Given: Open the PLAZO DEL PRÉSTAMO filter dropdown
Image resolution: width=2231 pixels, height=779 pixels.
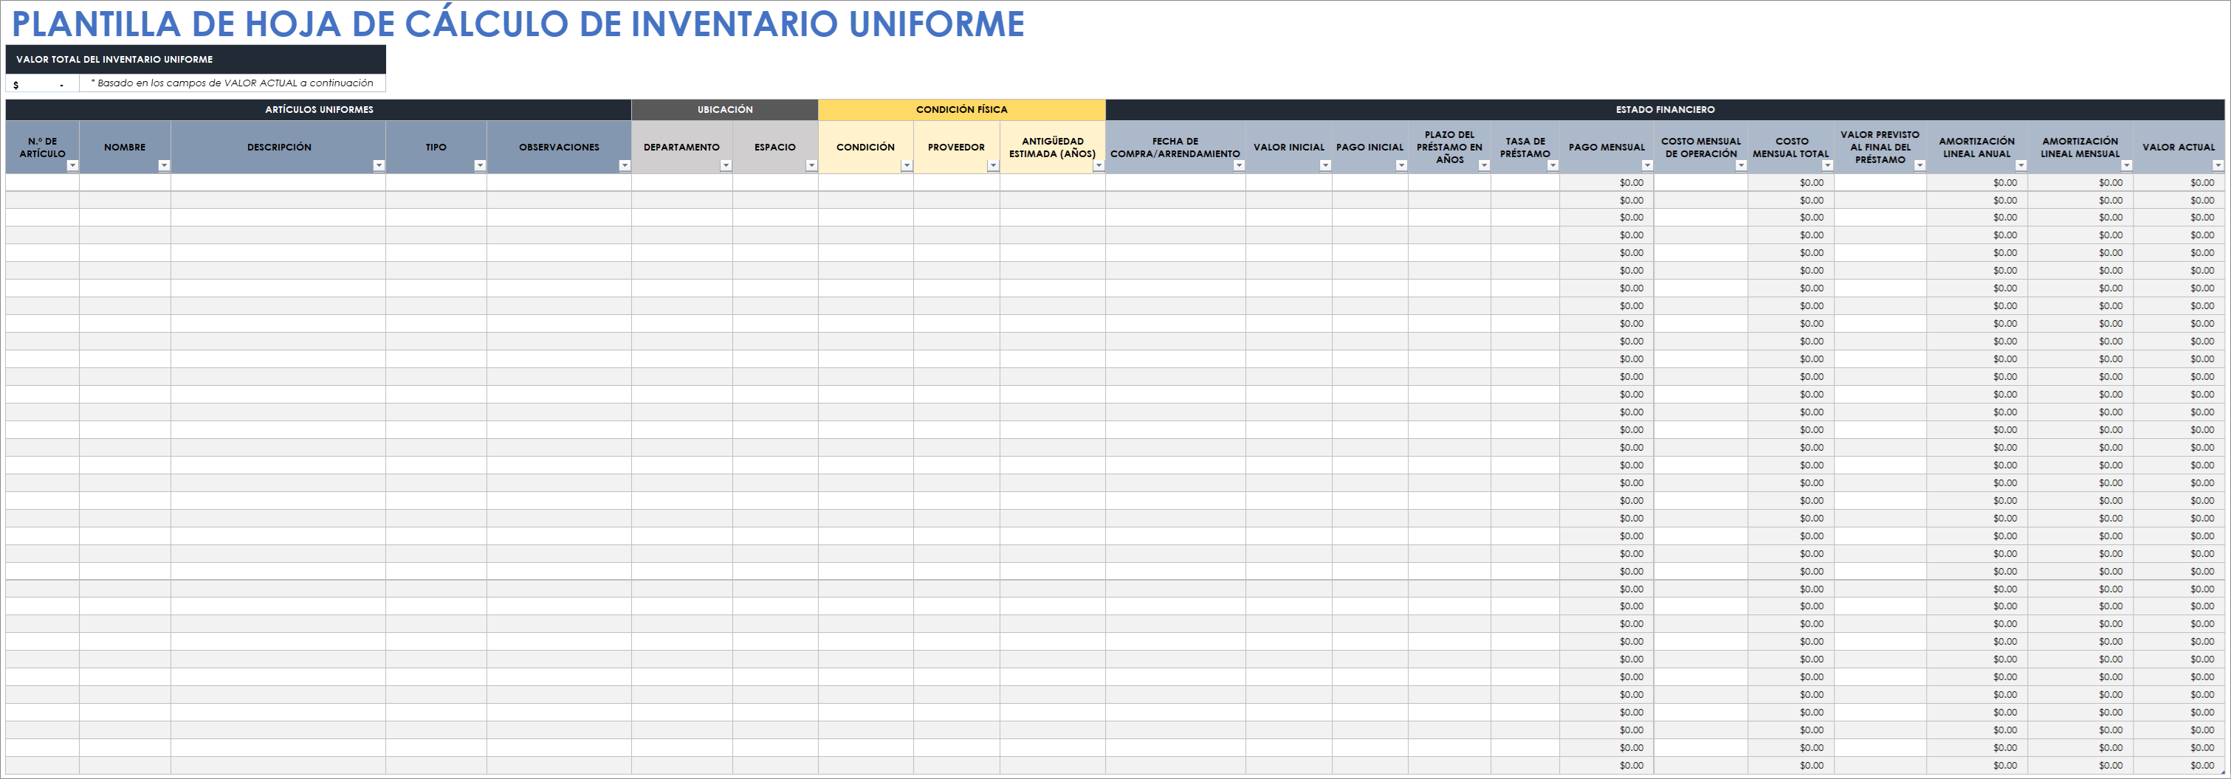Looking at the screenshot, I should coord(1485,165).
